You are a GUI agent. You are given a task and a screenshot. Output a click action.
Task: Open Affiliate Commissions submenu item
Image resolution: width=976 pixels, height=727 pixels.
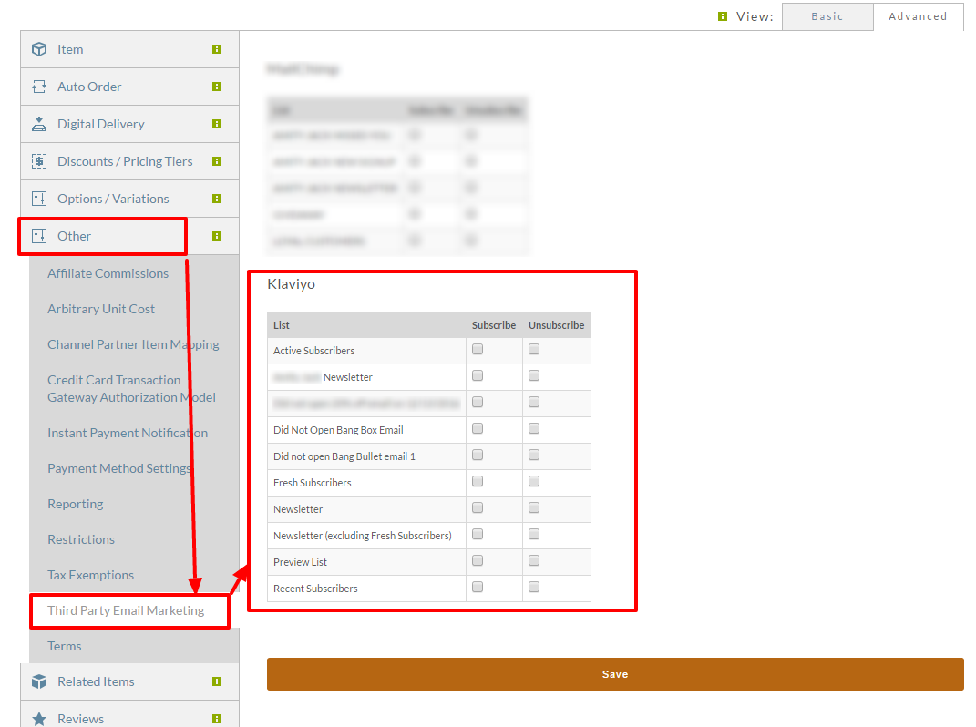[x=108, y=273]
